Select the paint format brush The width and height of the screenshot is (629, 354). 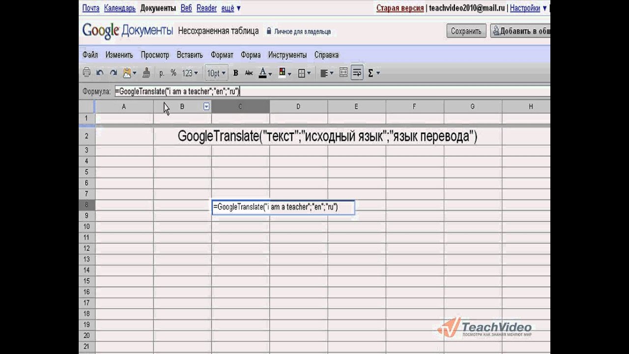[146, 73]
